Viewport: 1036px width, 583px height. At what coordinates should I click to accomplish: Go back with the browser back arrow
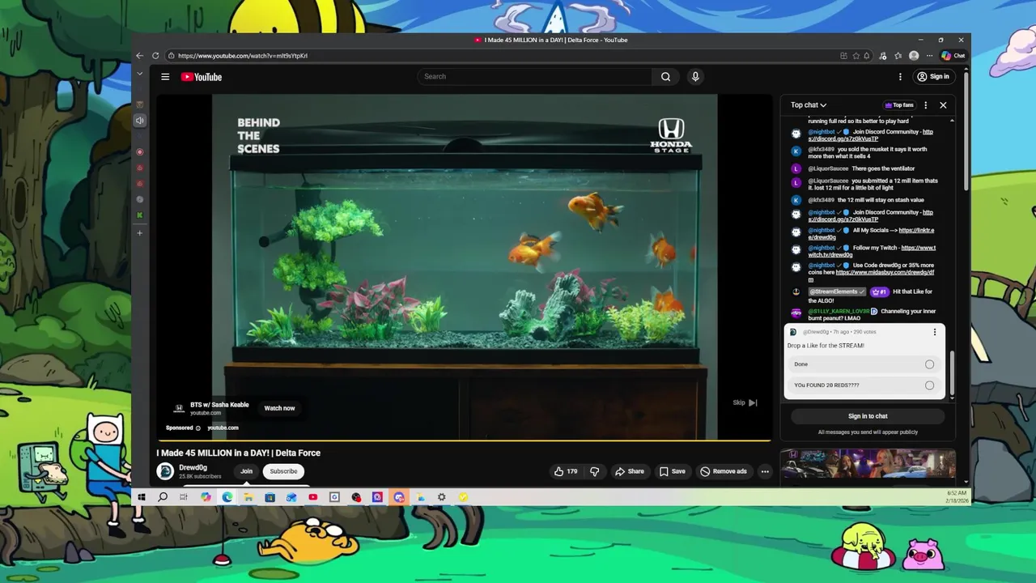[139, 56]
